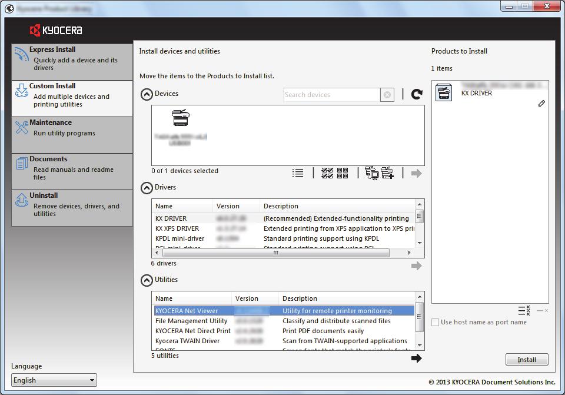
Task: Select Kyocera TWAIN Driver row
Action: pos(284,341)
